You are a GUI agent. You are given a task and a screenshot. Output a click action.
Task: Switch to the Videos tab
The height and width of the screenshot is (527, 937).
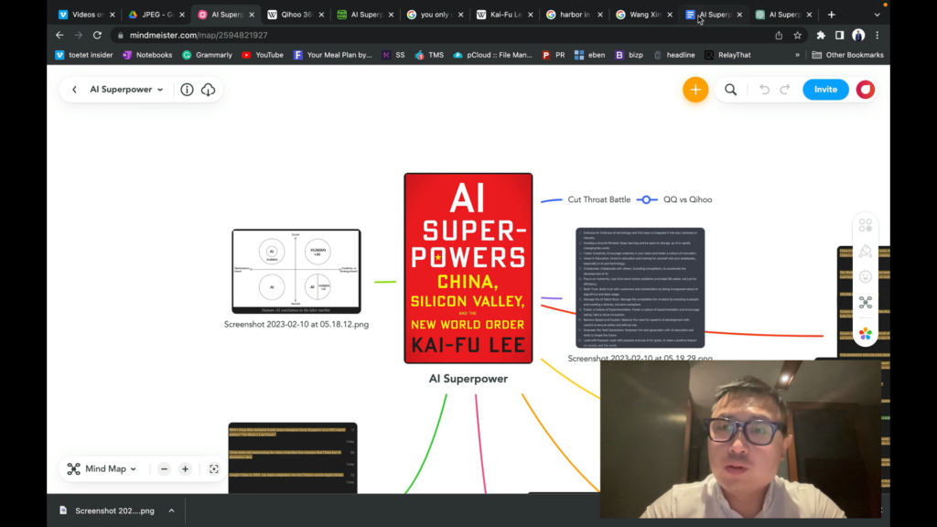click(x=87, y=15)
